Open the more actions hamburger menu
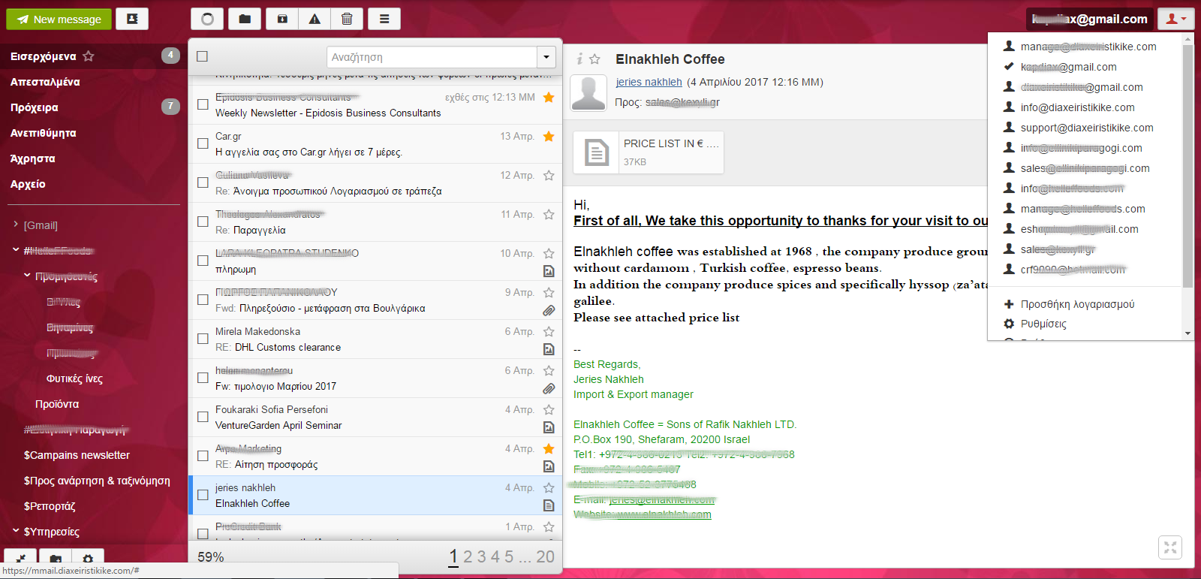 pyautogui.click(x=384, y=19)
